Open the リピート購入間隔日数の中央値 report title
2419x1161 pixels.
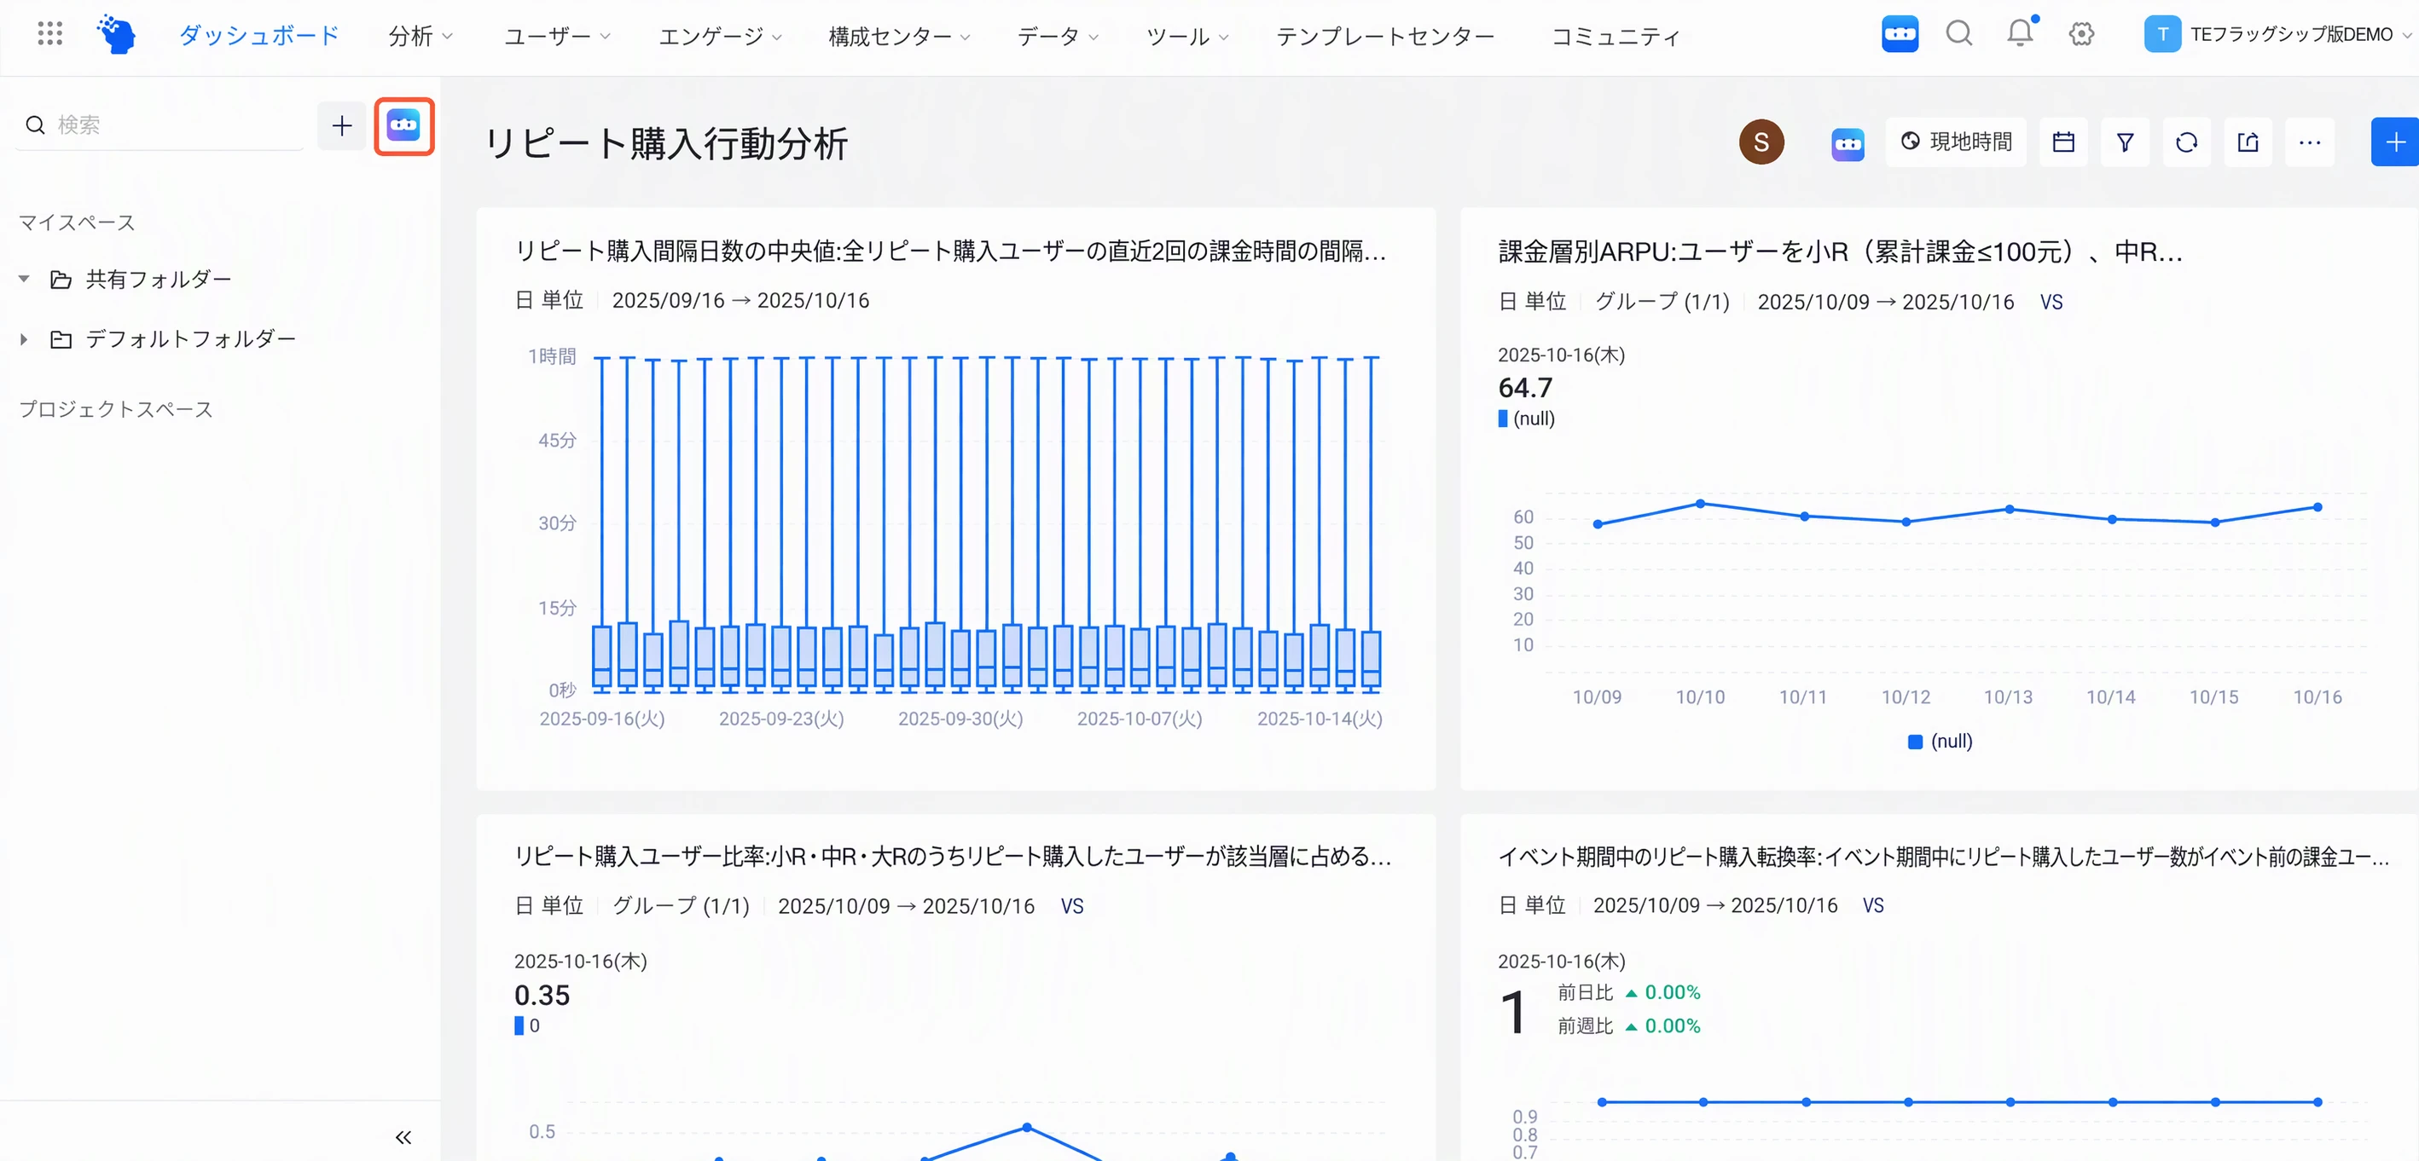pyautogui.click(x=950, y=251)
